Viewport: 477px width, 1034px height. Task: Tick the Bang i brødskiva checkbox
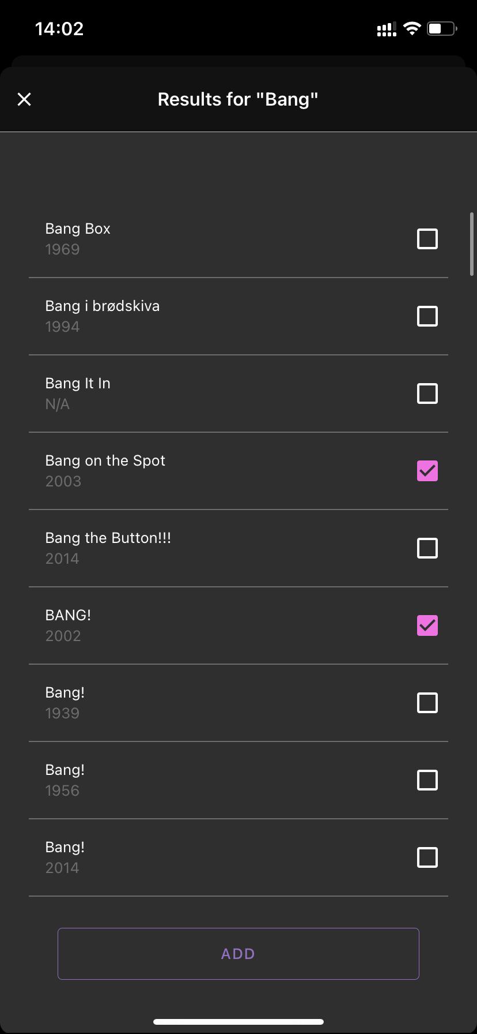point(427,316)
